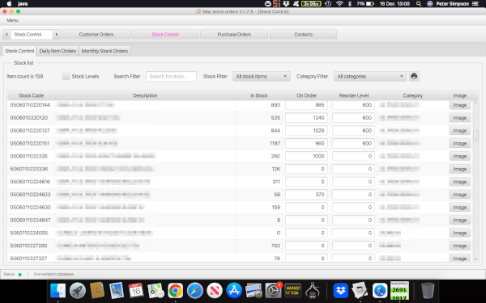Select stock code 05060110224630
The width and height of the screenshot is (486, 303).
coord(31,208)
